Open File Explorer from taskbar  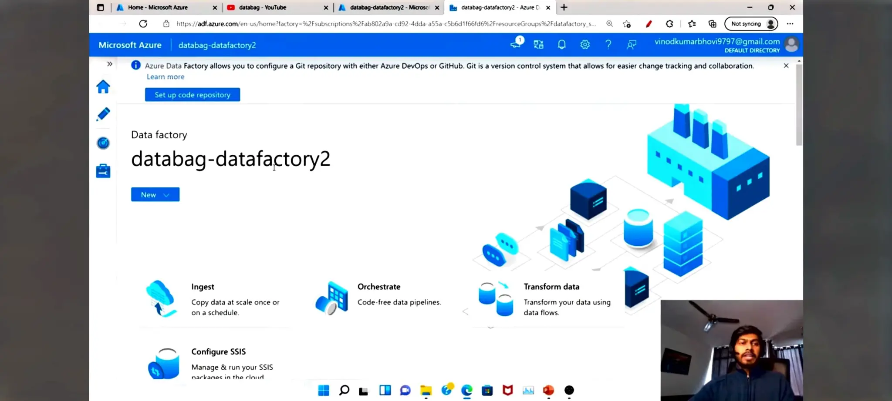click(x=426, y=390)
